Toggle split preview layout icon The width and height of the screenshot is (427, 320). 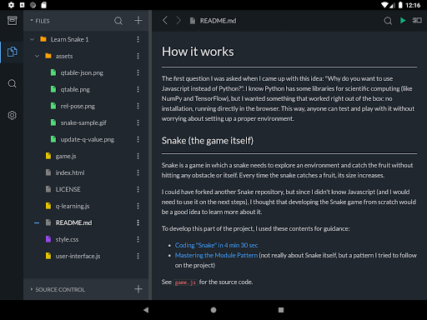(x=417, y=20)
